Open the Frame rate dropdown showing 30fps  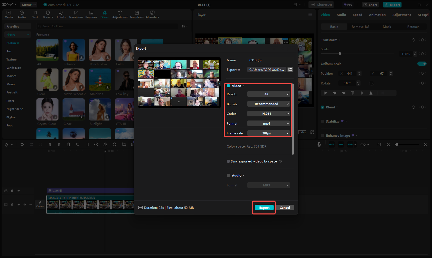tap(268, 133)
